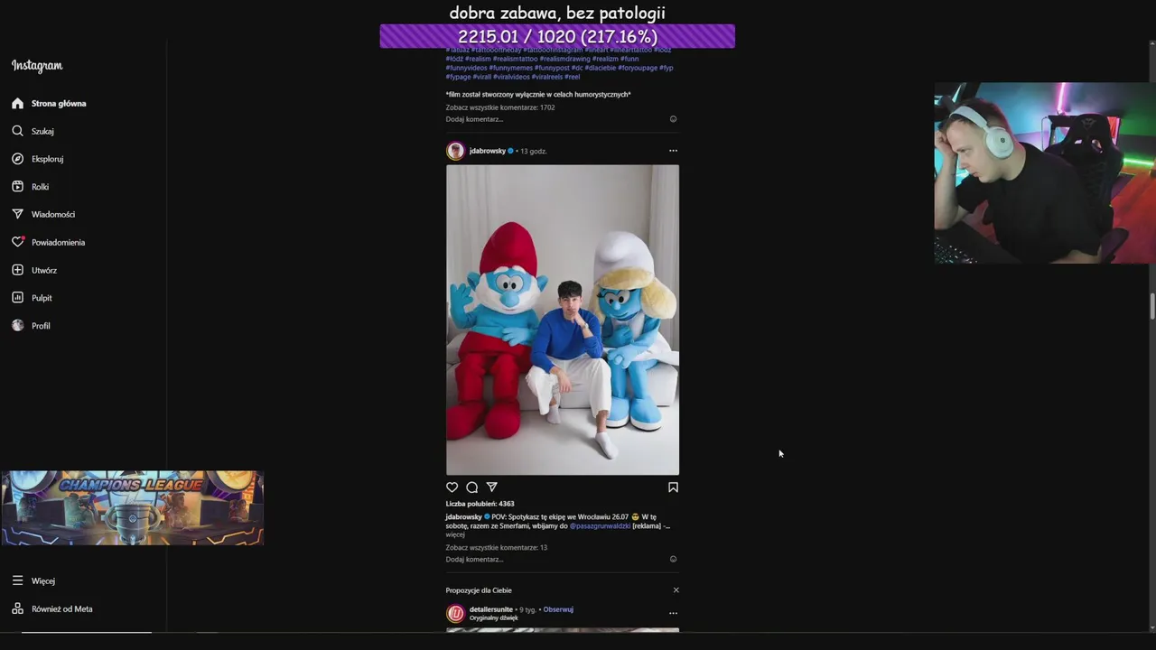Open the Rolki reels icon
This screenshot has width=1156, height=650.
pyautogui.click(x=17, y=187)
